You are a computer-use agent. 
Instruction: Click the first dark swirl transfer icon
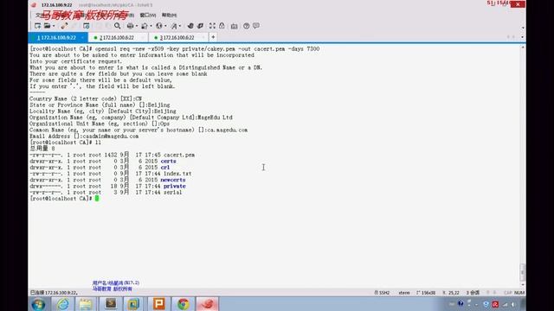tap(190, 26)
